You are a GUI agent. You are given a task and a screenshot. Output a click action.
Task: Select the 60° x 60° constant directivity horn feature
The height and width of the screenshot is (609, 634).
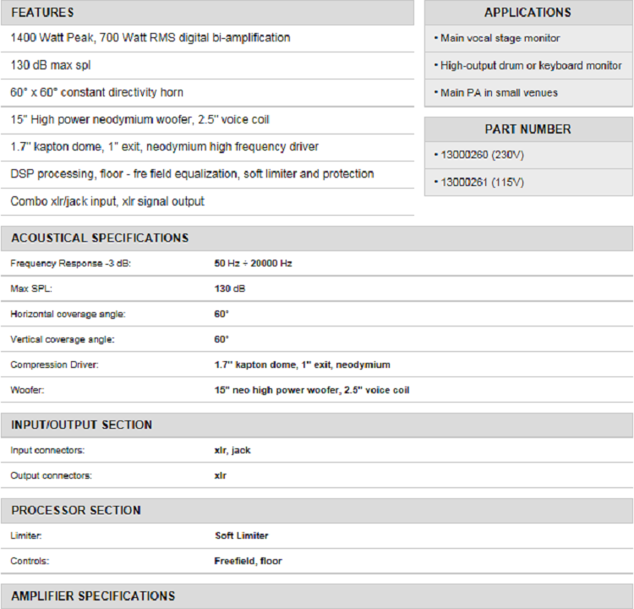[x=97, y=92]
